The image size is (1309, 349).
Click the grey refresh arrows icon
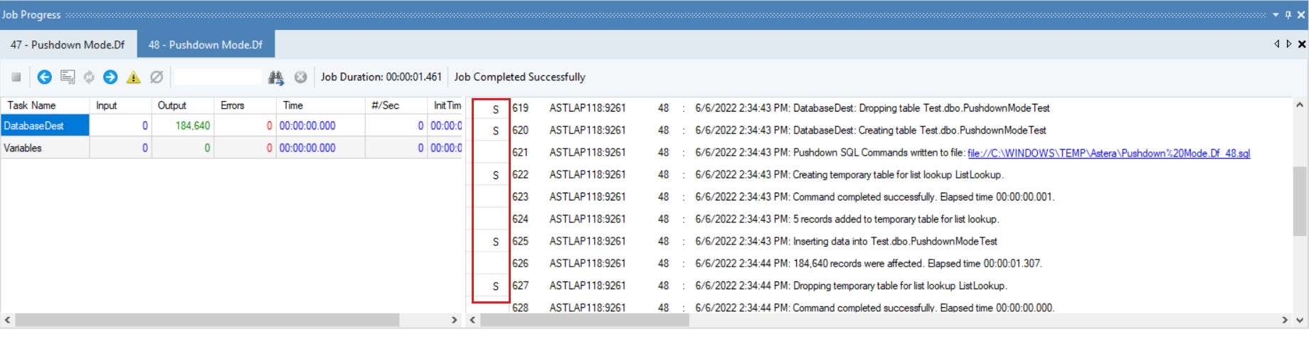[89, 77]
